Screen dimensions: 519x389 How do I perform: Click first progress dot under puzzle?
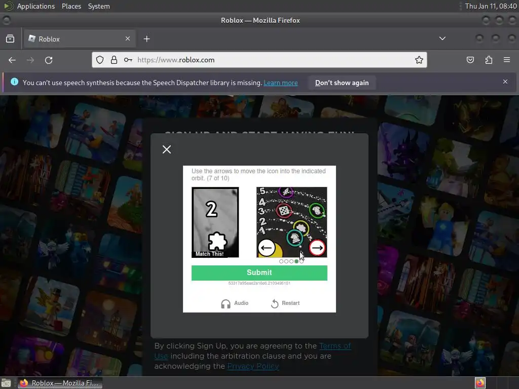pyautogui.click(x=281, y=261)
